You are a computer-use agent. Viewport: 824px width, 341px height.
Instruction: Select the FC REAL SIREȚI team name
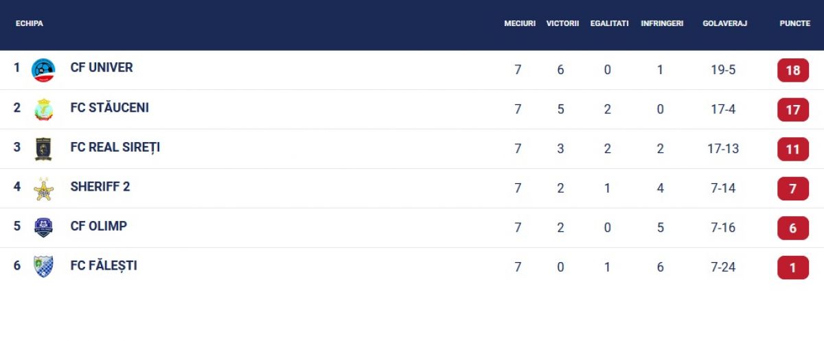115,148
